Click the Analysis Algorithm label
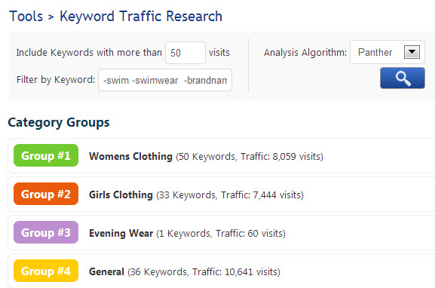The height and width of the screenshot is (288, 435). coord(305,53)
